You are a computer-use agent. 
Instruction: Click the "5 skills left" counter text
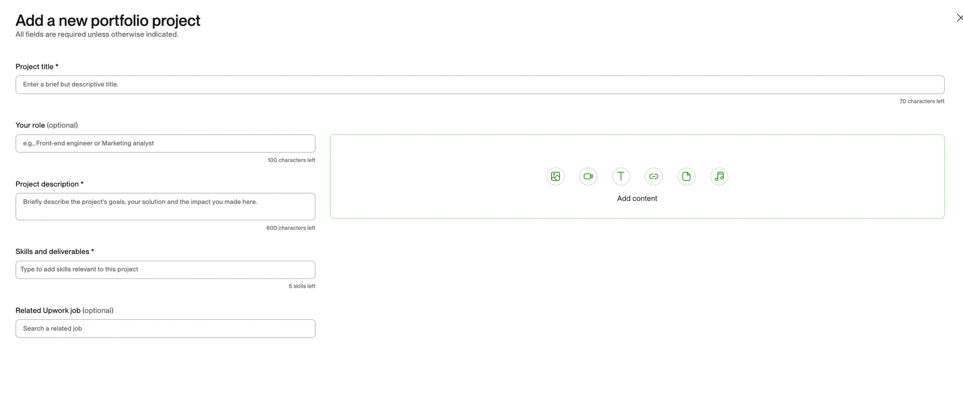(301, 287)
